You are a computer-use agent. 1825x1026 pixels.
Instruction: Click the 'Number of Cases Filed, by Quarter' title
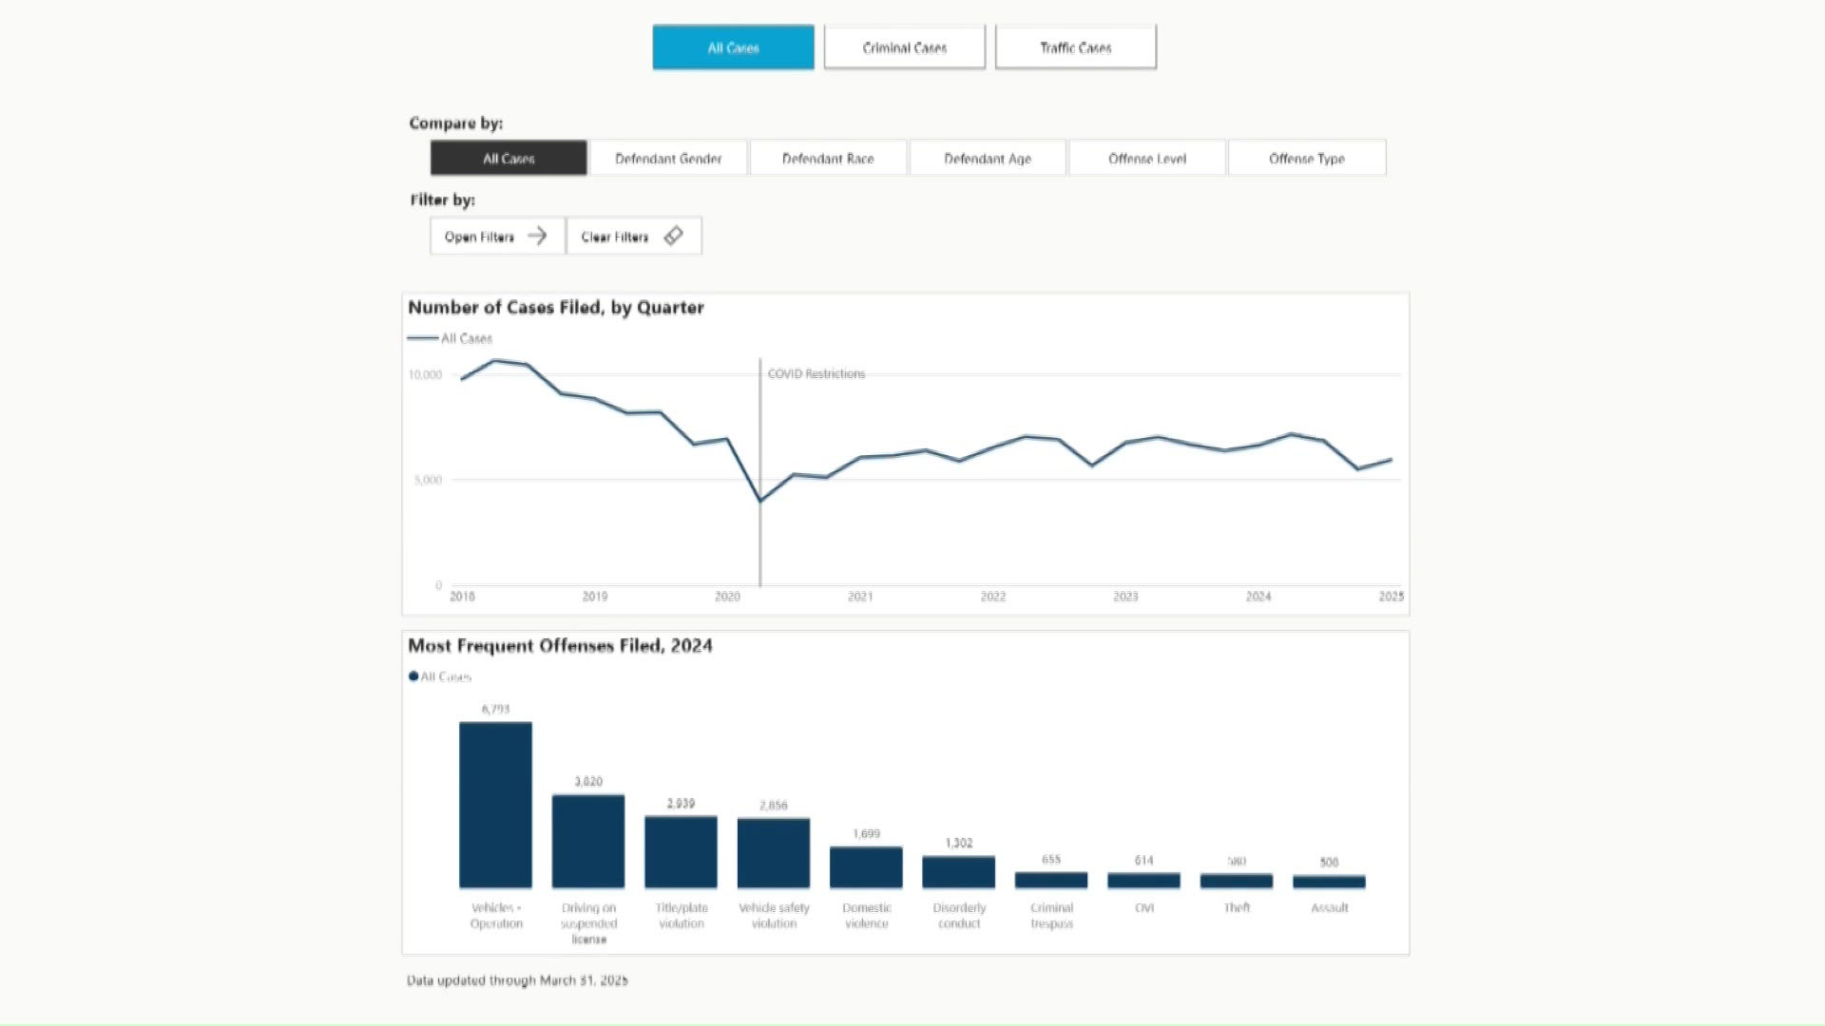556,308
